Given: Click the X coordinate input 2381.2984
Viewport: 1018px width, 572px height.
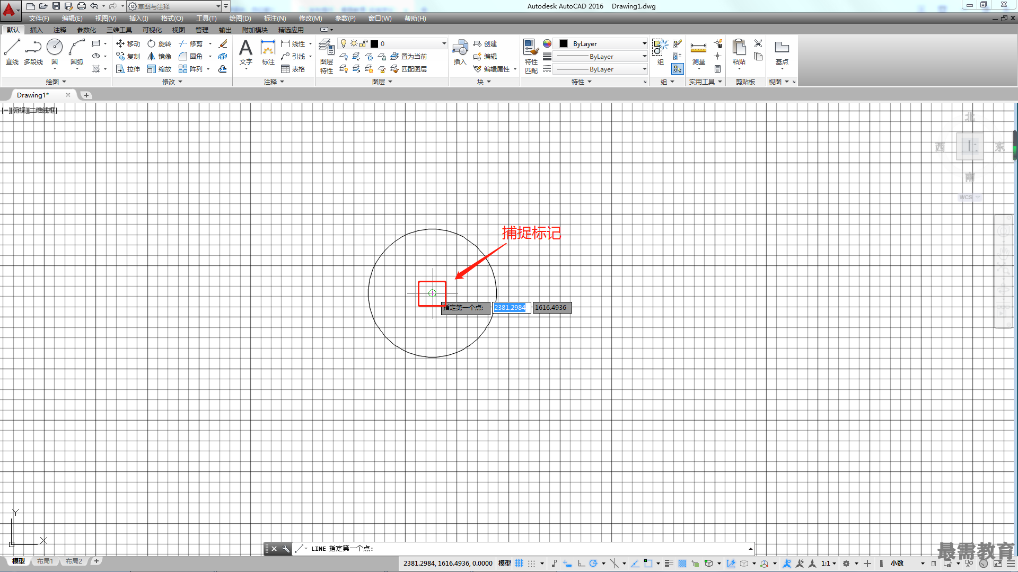Looking at the screenshot, I should click(511, 307).
